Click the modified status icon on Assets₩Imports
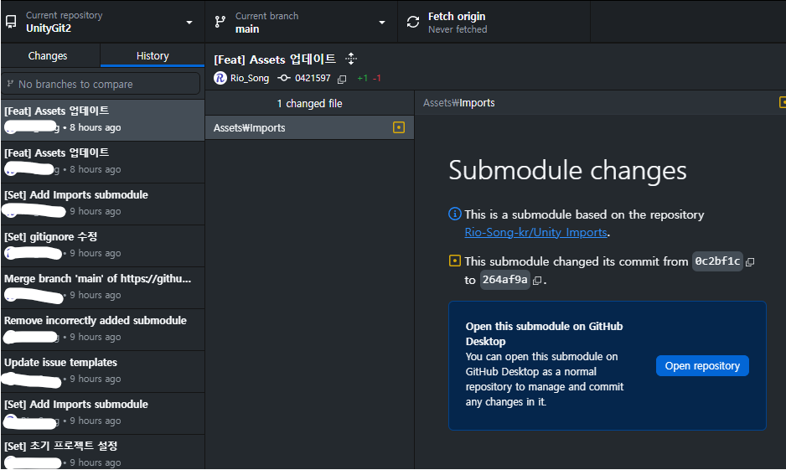 399,127
